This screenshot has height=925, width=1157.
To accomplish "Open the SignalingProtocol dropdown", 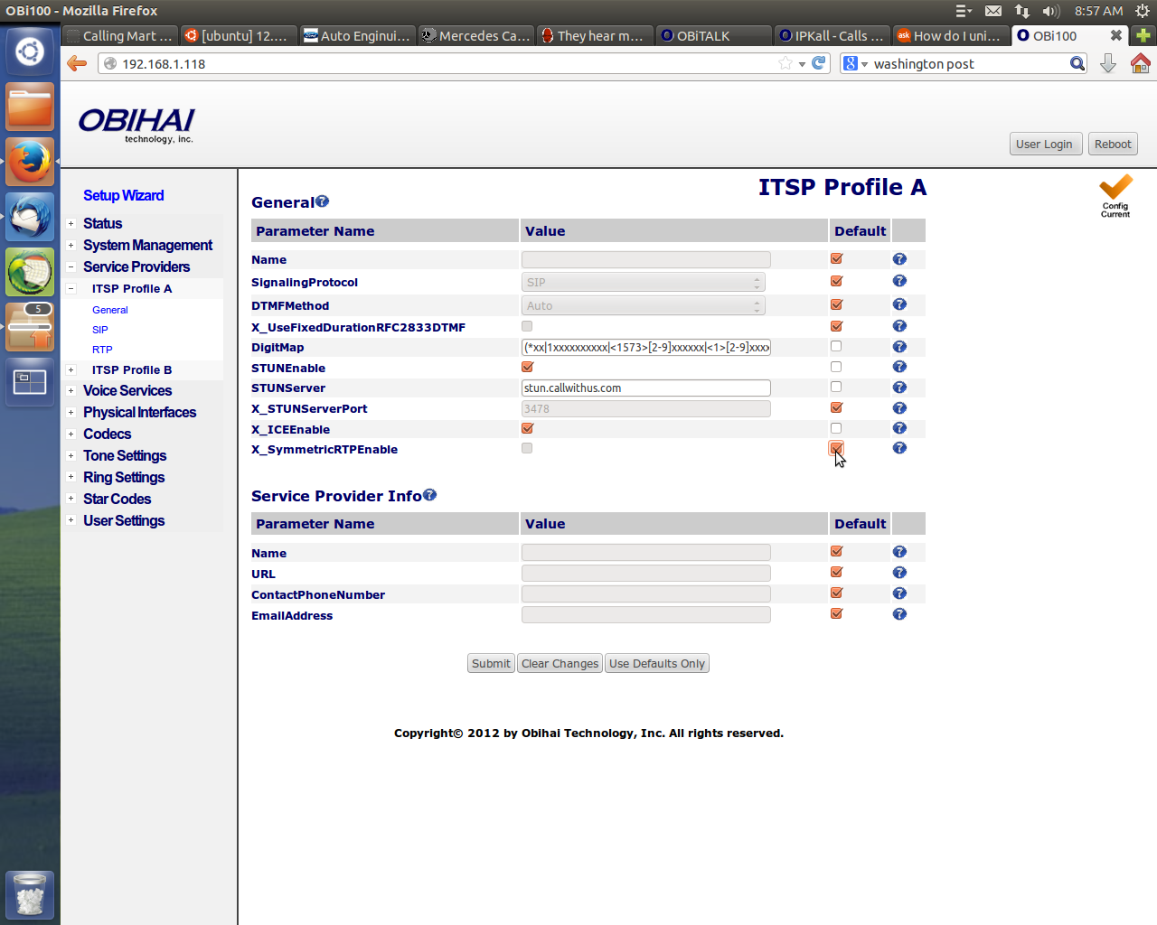I will point(644,283).
